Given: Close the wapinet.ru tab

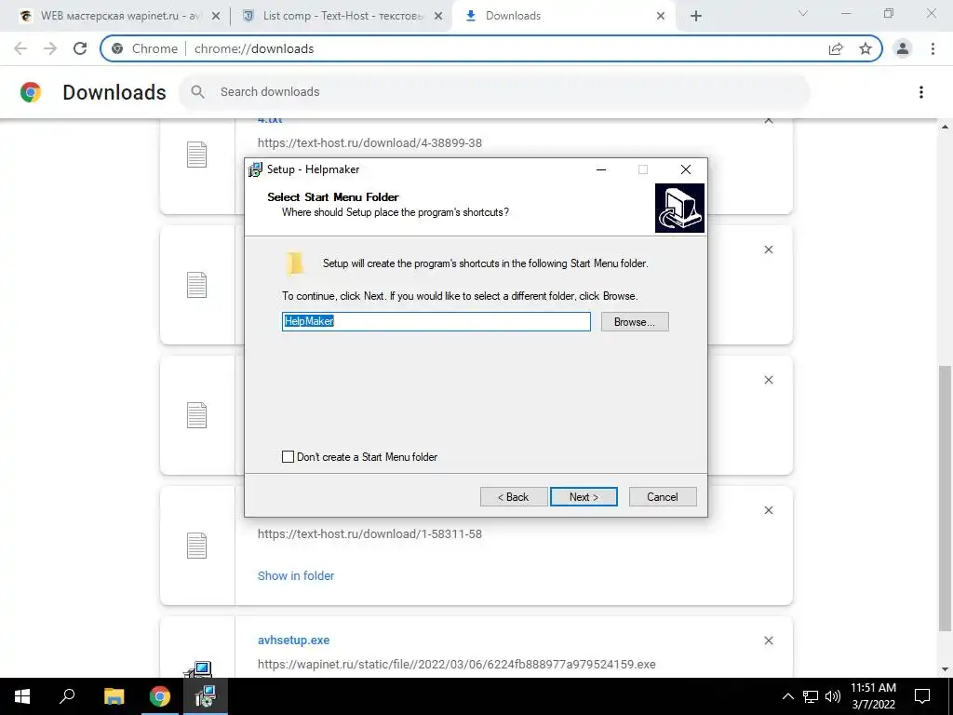Looking at the screenshot, I should pyautogui.click(x=216, y=17).
